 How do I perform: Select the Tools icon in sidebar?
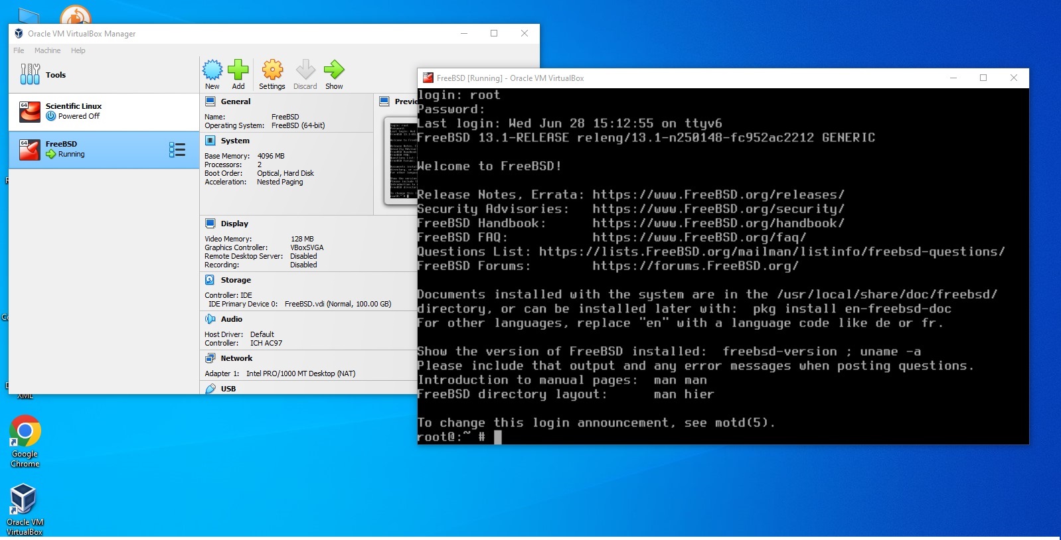[x=30, y=74]
